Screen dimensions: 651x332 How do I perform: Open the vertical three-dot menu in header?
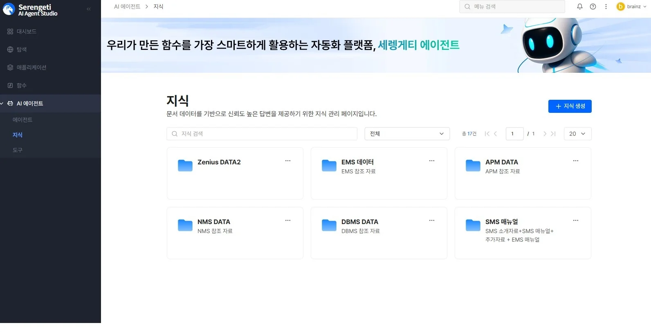click(x=606, y=7)
